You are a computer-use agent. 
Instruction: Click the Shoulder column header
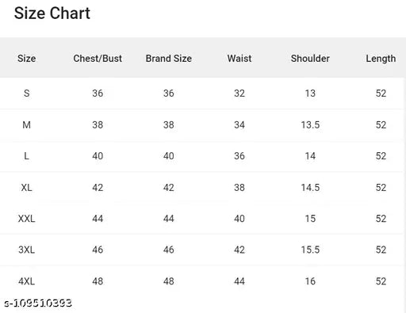(x=310, y=59)
